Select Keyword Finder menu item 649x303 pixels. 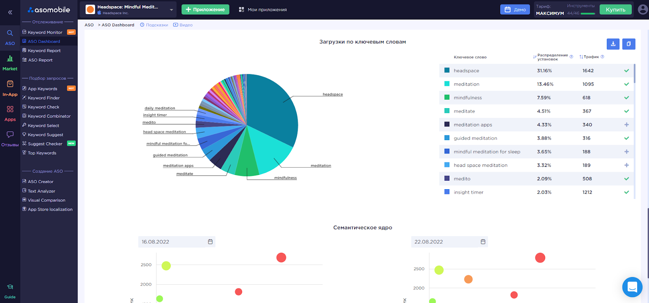(x=44, y=98)
